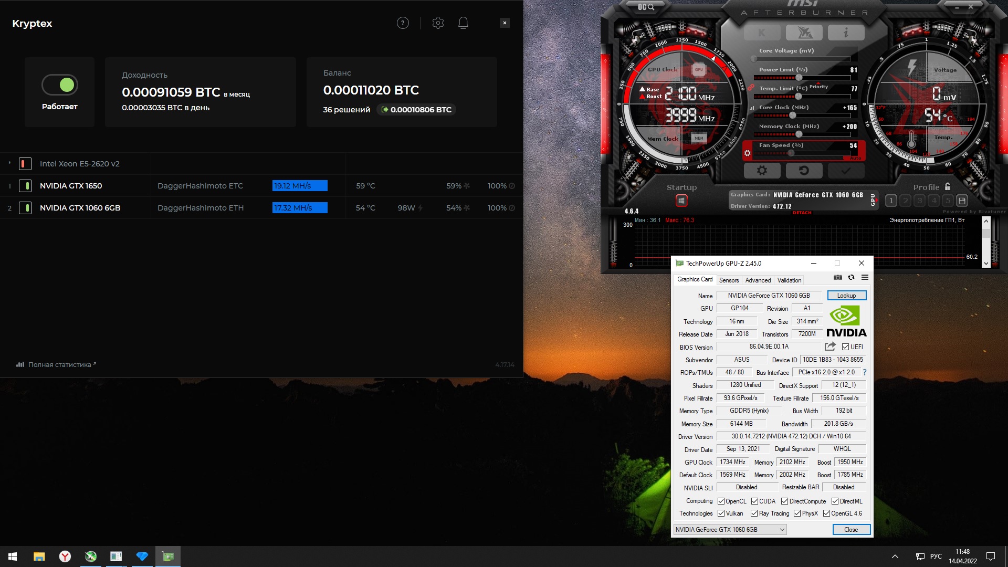The width and height of the screenshot is (1008, 567).
Task: Click the BIOS export share icon in GPU-Z
Action: pyautogui.click(x=830, y=346)
